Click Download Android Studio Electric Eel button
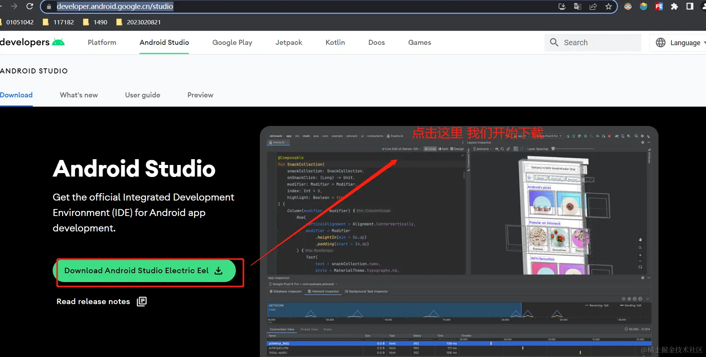 144,270
